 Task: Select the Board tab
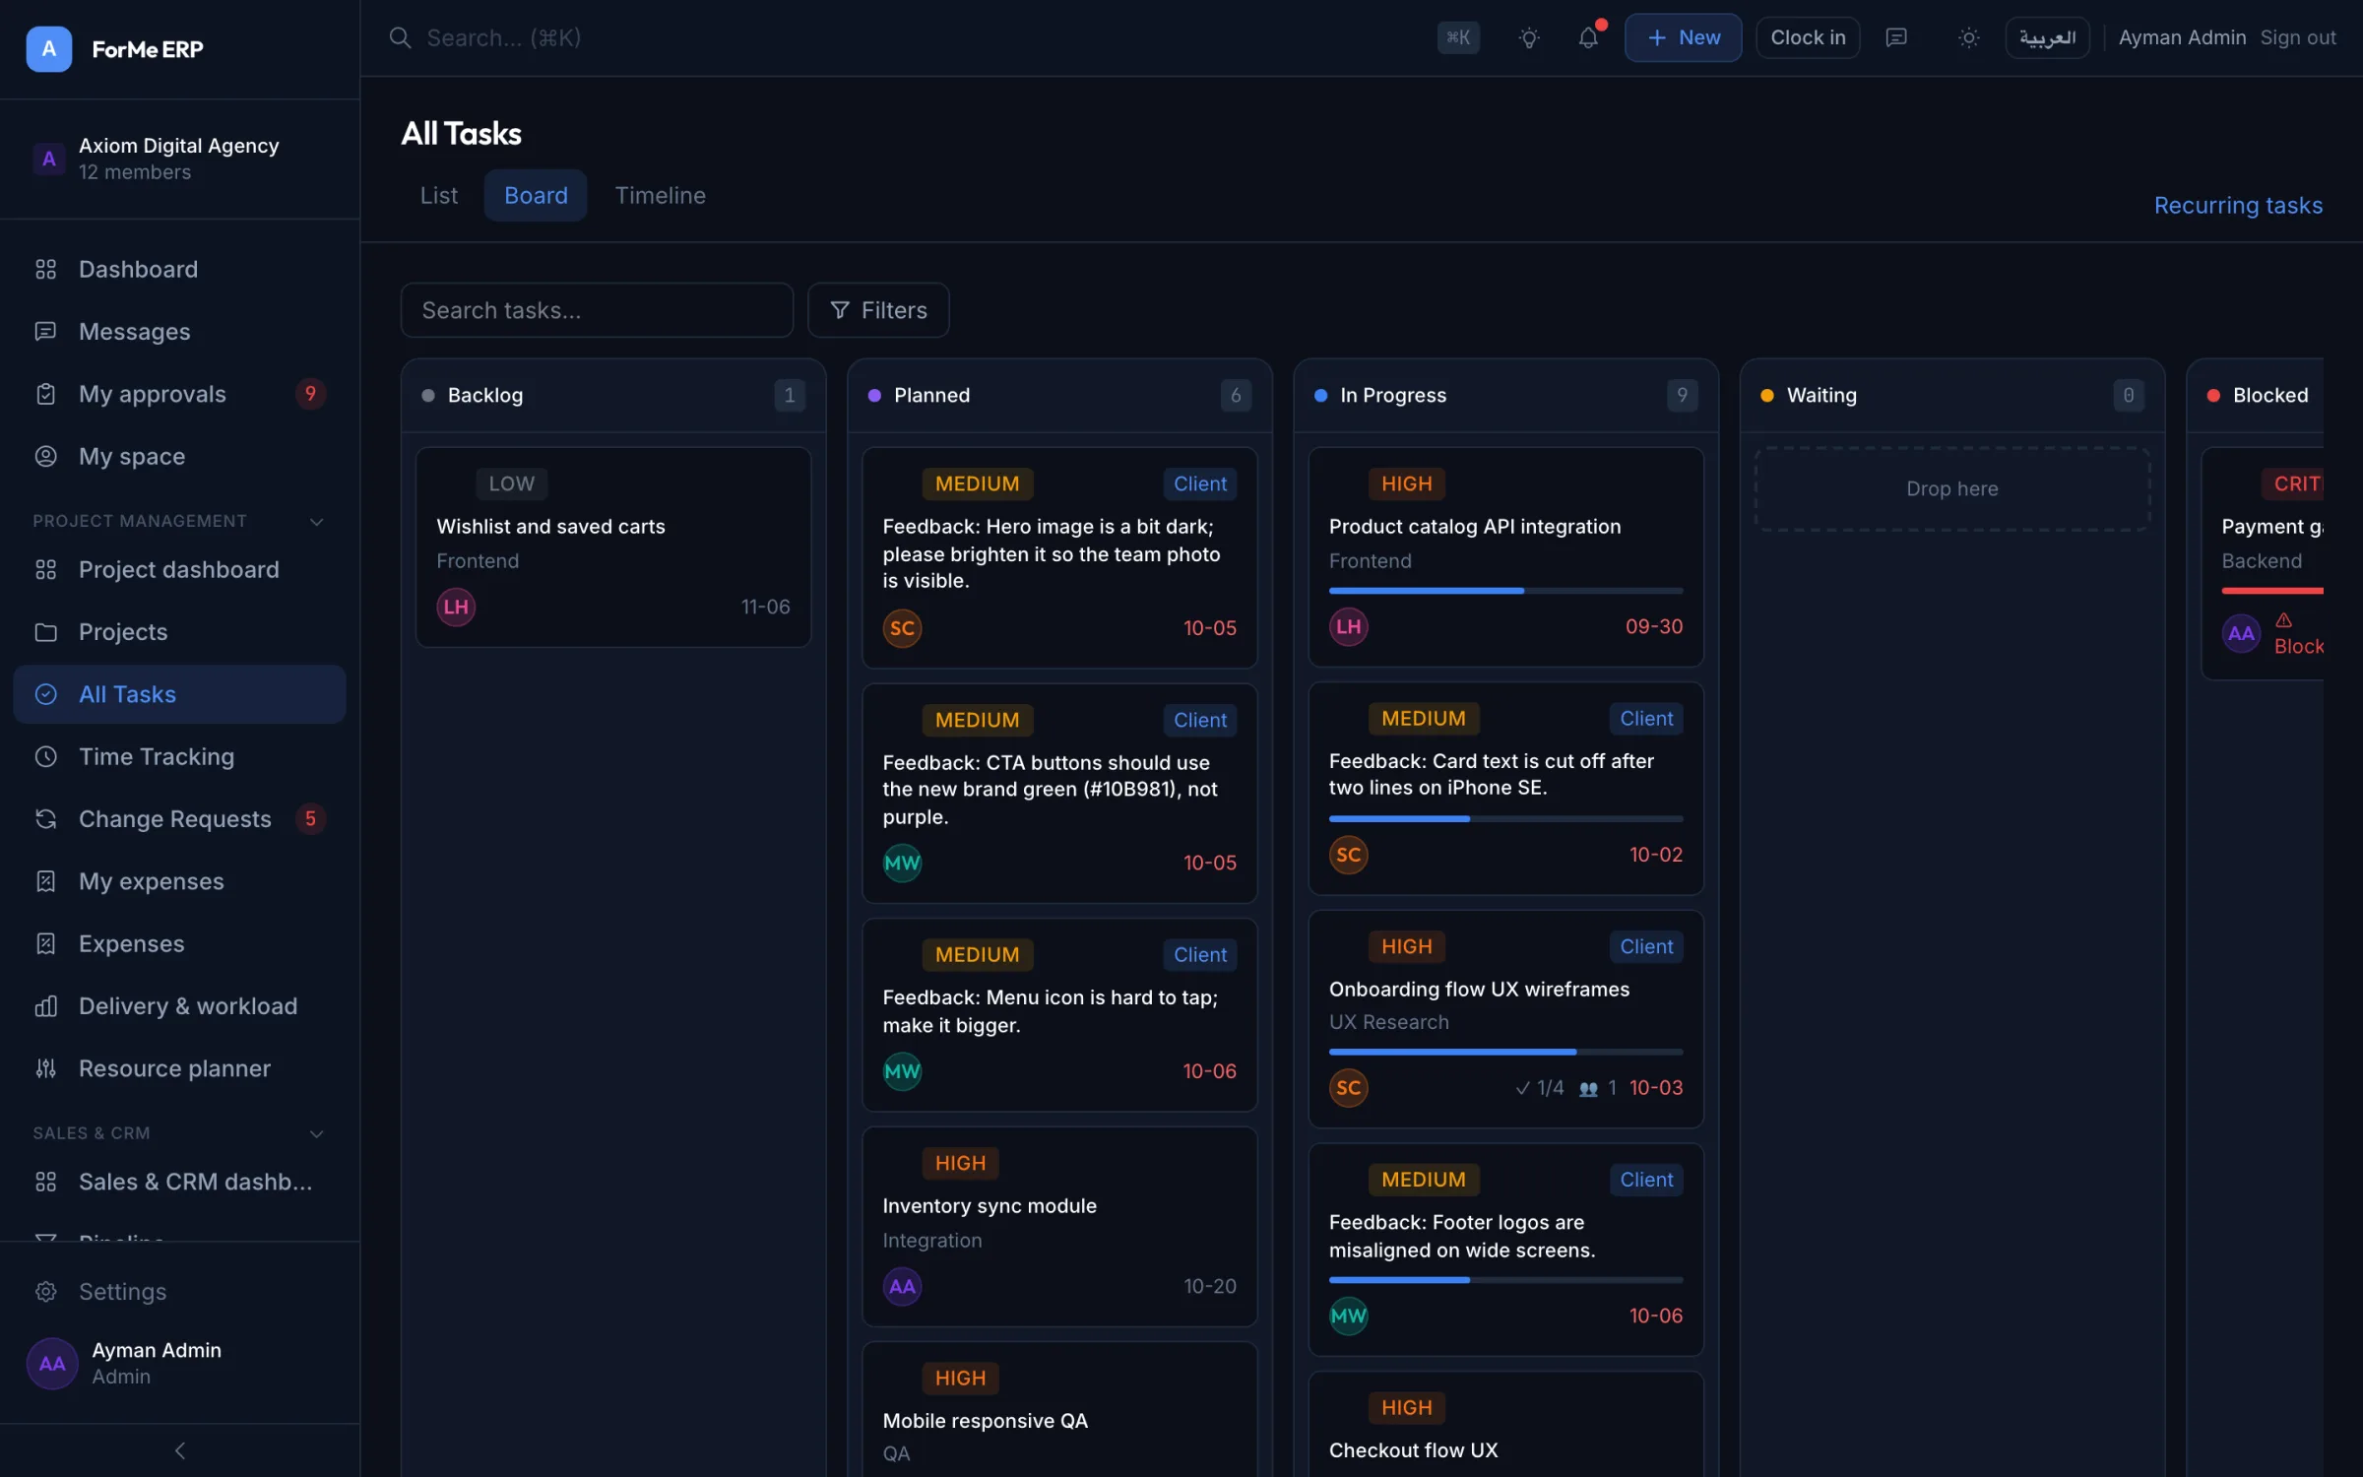pos(536,195)
